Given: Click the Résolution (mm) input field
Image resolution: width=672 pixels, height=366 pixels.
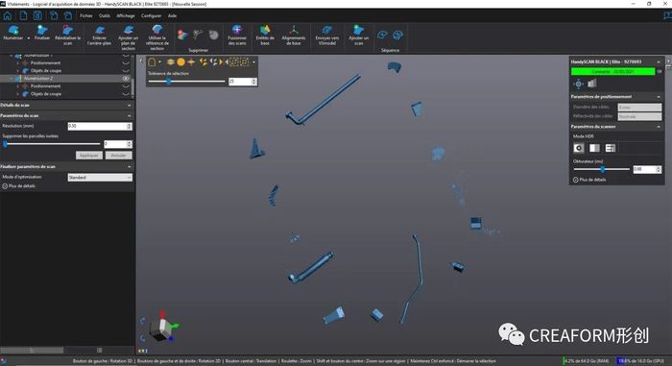Looking at the screenshot, I should coord(100,126).
